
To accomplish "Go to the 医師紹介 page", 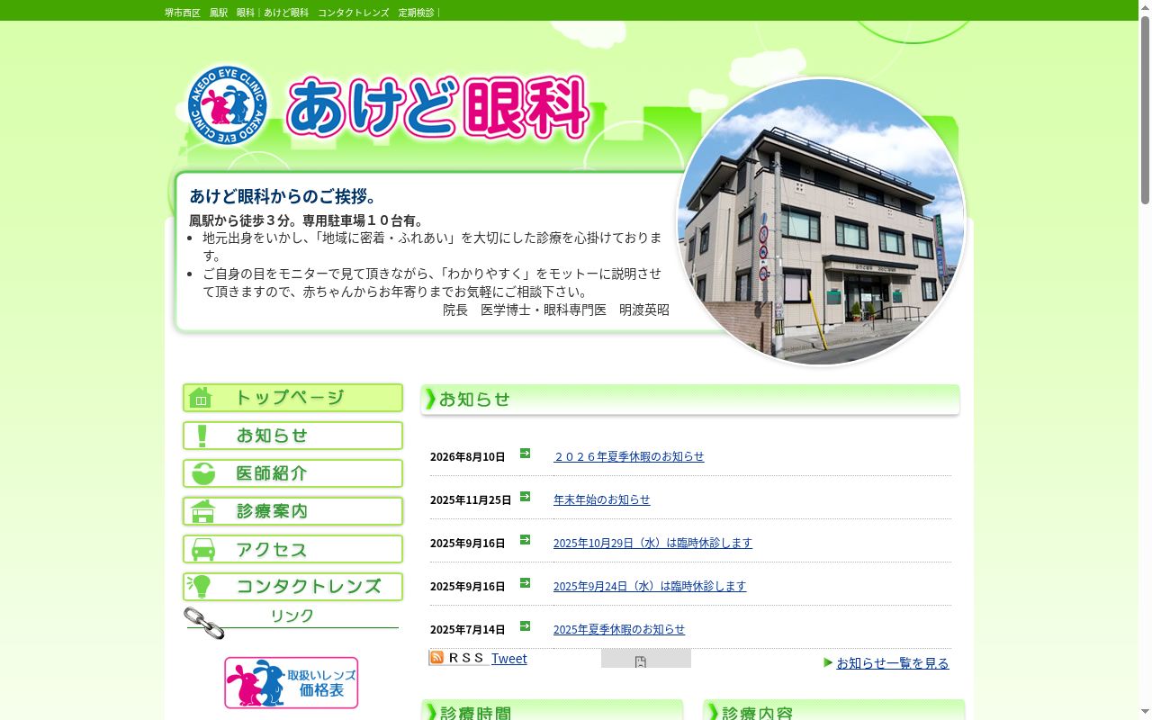I will pos(292,473).
